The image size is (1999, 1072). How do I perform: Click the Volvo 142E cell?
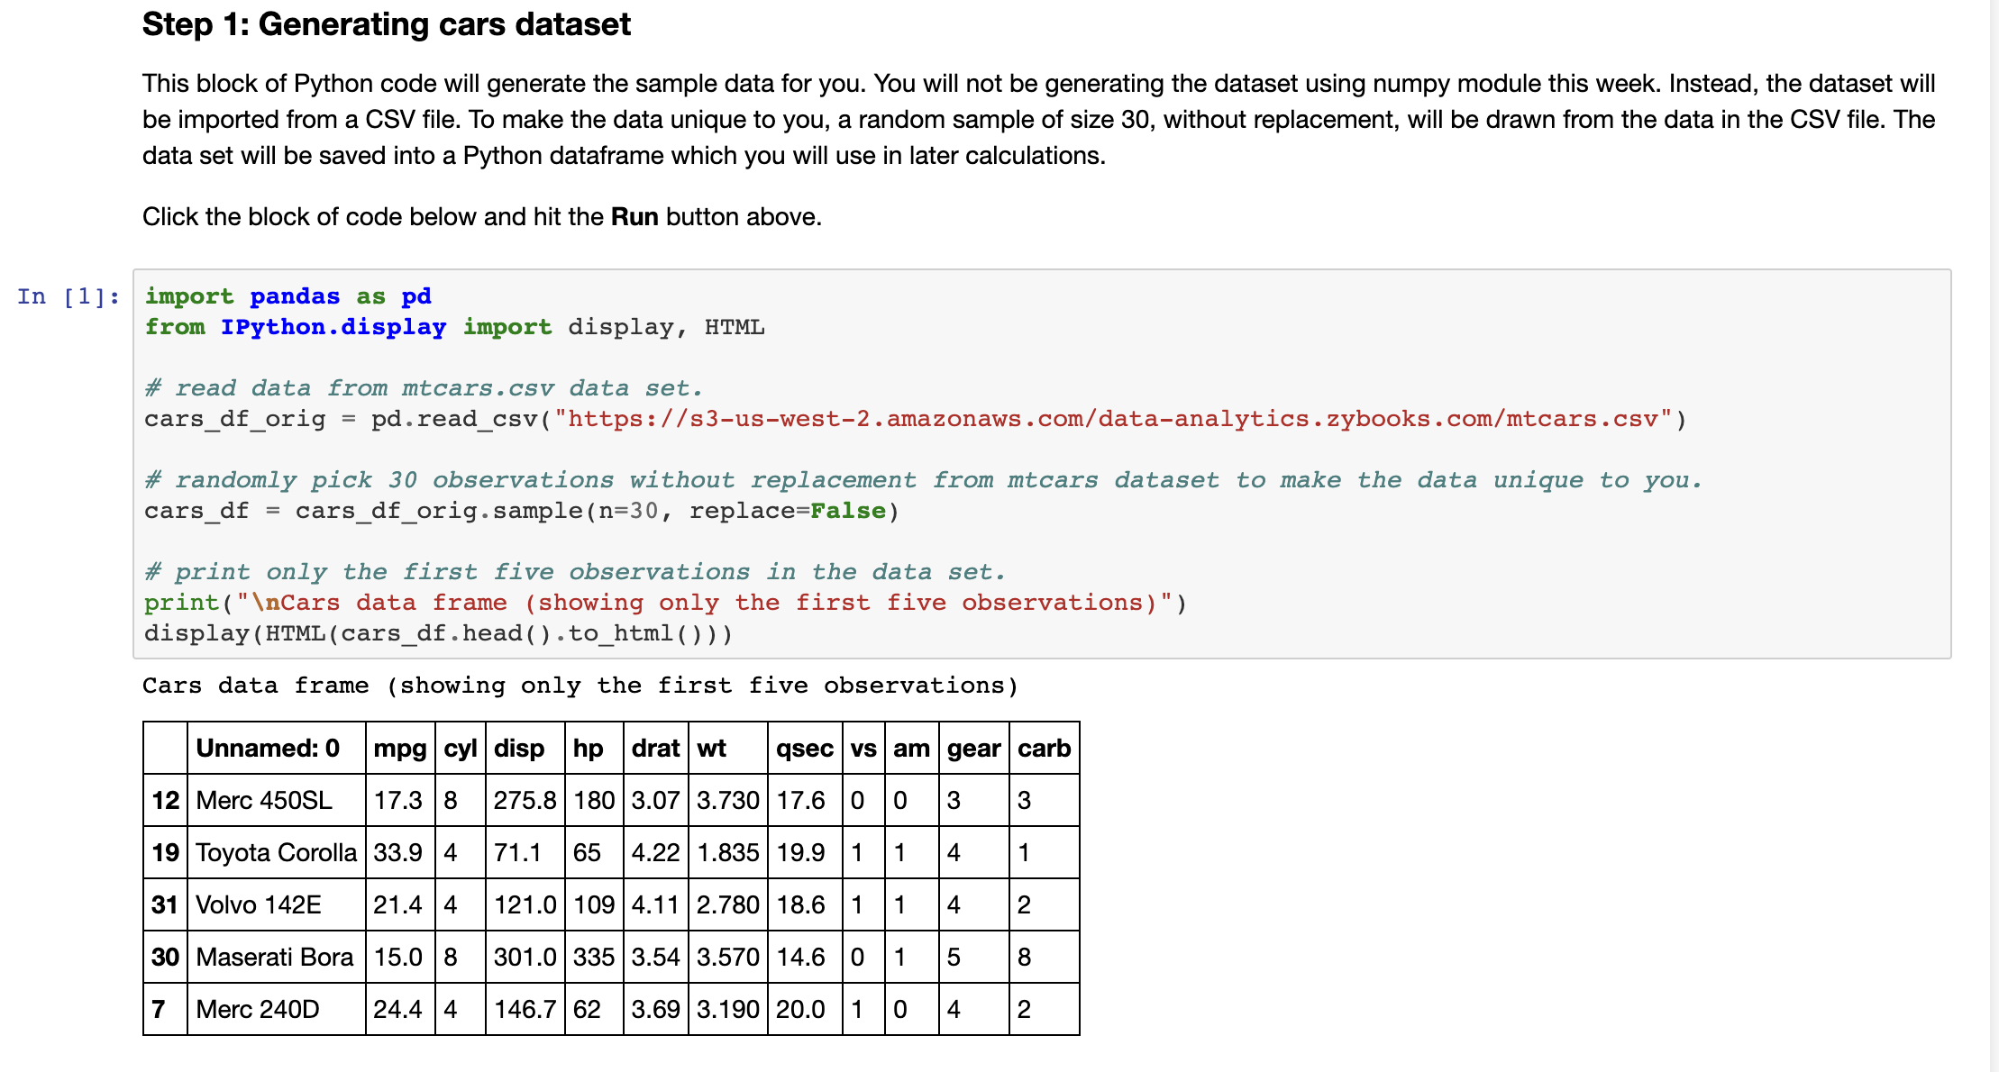click(x=259, y=904)
